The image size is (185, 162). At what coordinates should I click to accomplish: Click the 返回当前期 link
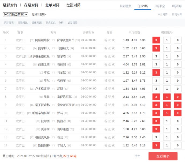(x=39, y=15)
